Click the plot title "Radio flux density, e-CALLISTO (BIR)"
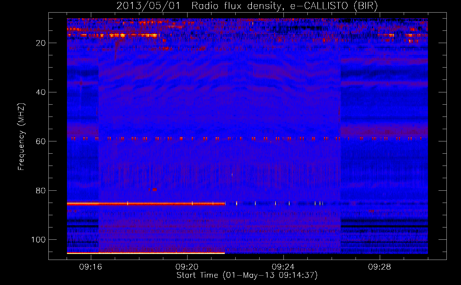Screen dimensions: 461x285 click(x=284, y=6)
